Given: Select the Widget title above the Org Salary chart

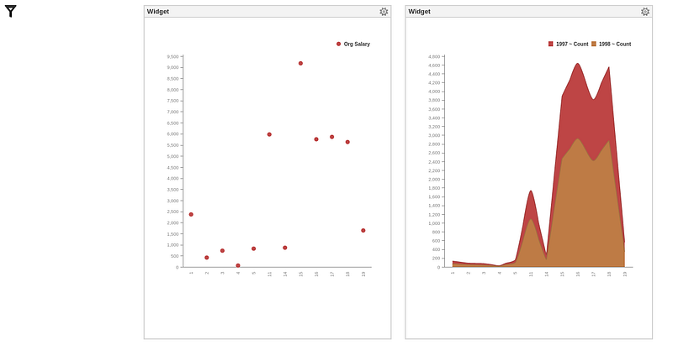Looking at the screenshot, I should pyautogui.click(x=158, y=12).
